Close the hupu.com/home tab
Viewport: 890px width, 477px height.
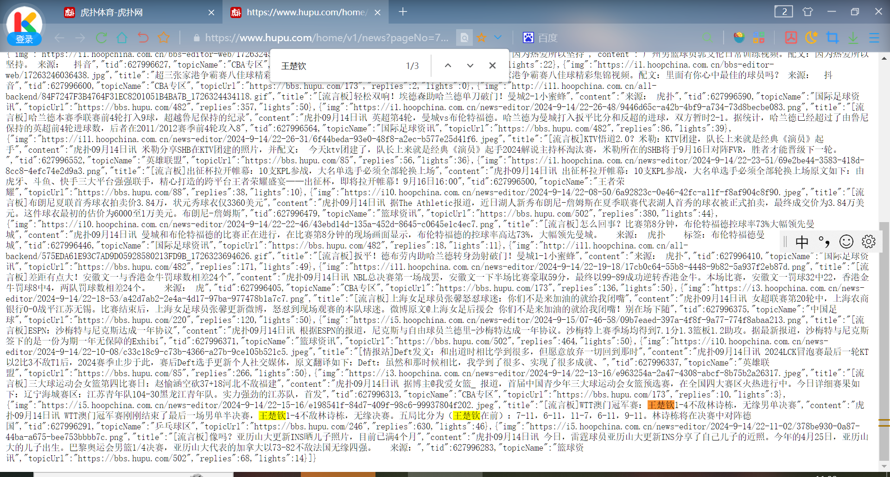tap(378, 12)
